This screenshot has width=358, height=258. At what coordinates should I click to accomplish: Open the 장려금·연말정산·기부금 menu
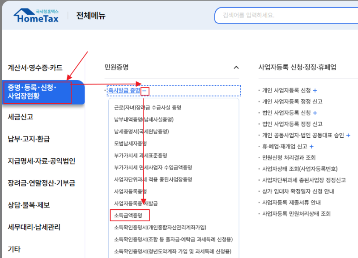click(x=42, y=183)
